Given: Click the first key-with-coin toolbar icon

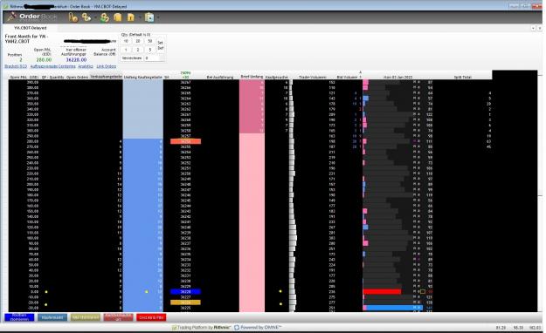Looking at the screenshot, I should pos(73,17).
